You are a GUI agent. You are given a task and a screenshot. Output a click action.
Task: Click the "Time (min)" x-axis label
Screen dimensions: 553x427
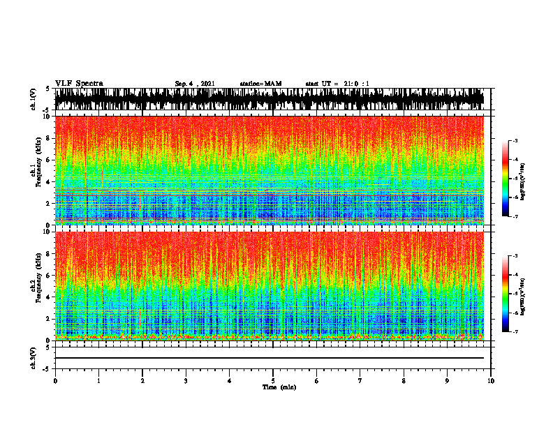(279, 387)
